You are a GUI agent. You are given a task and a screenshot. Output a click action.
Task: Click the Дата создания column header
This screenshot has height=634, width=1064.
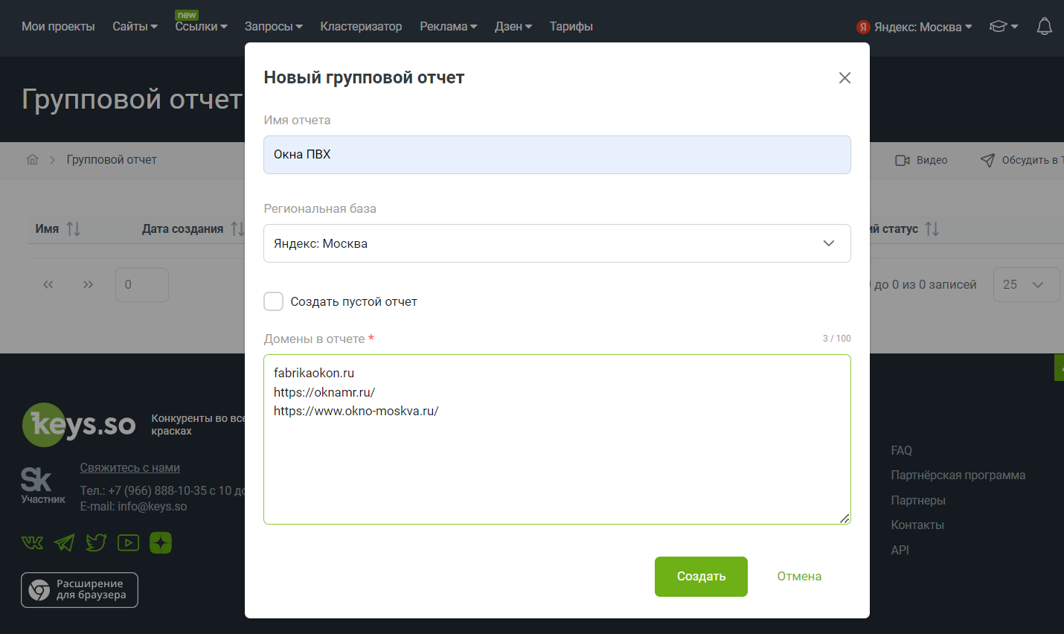click(x=183, y=229)
